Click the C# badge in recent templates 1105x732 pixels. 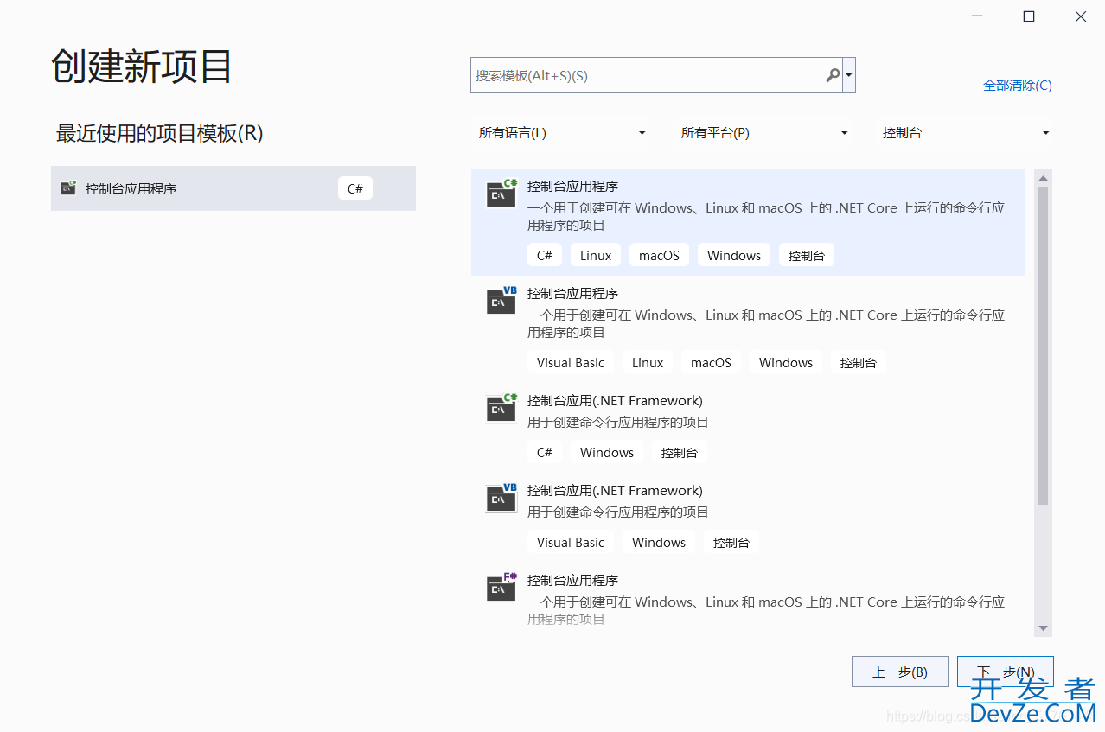[x=355, y=188]
